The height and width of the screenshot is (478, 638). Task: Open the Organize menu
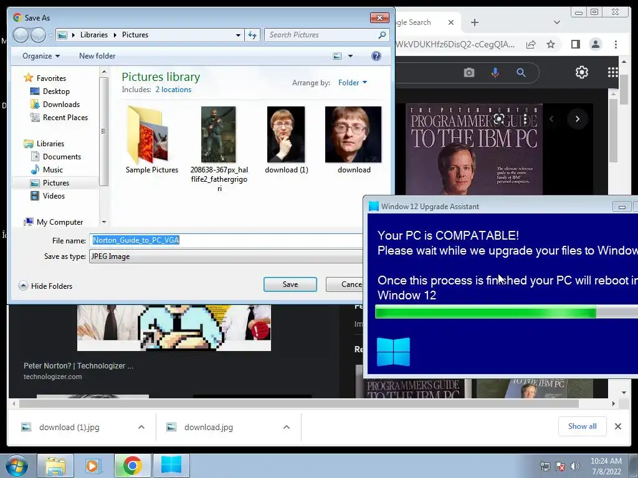[41, 55]
